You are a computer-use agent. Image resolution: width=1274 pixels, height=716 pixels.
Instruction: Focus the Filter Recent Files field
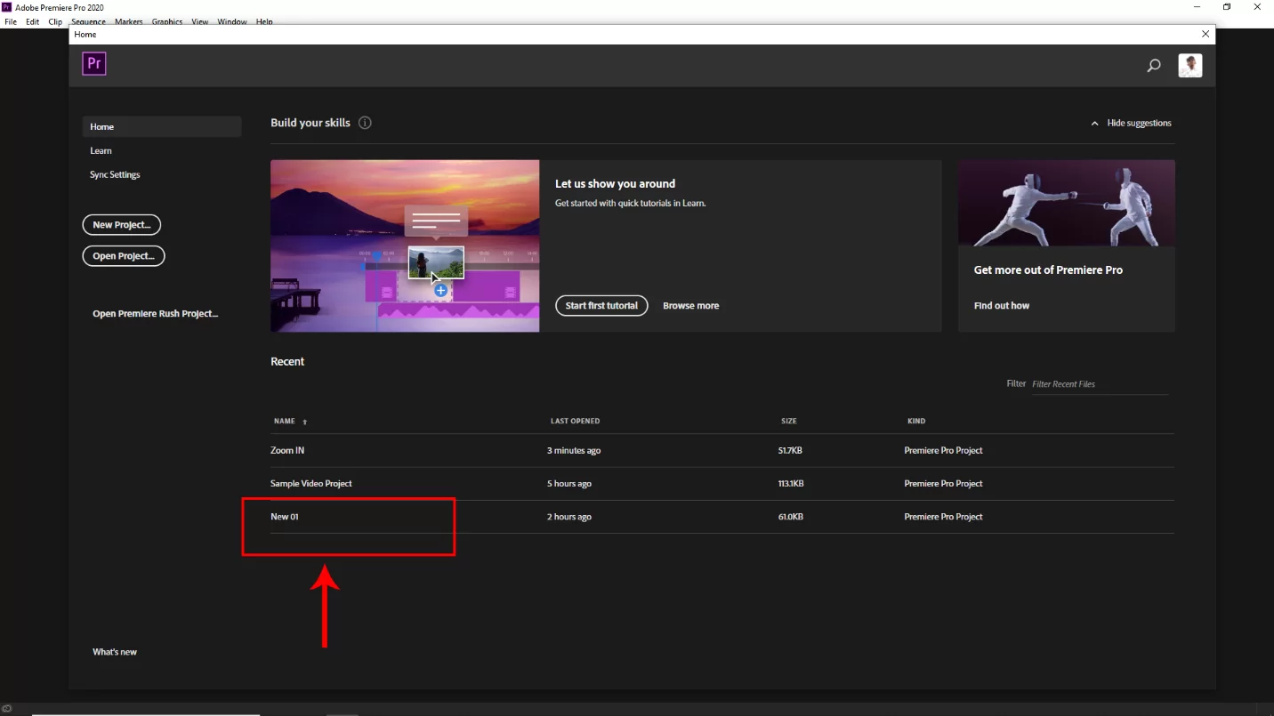pyautogui.click(x=1100, y=384)
